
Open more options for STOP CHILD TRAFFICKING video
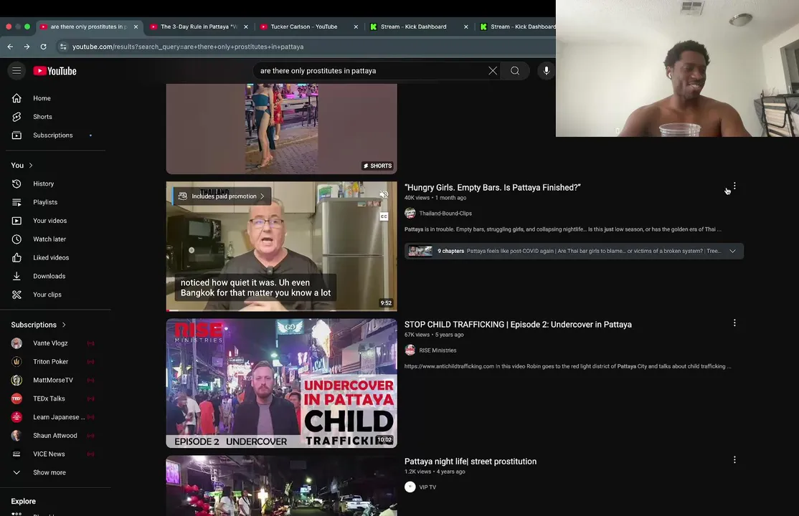(x=734, y=323)
